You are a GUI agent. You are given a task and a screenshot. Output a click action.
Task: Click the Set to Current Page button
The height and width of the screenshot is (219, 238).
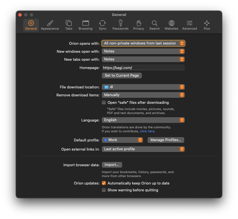[x=122, y=76]
